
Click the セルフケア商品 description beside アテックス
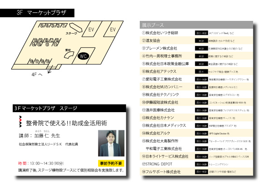click(223, 72)
